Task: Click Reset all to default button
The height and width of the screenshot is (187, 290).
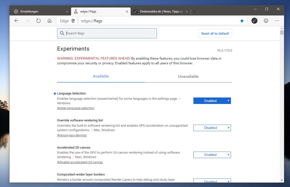Action: tap(215, 33)
